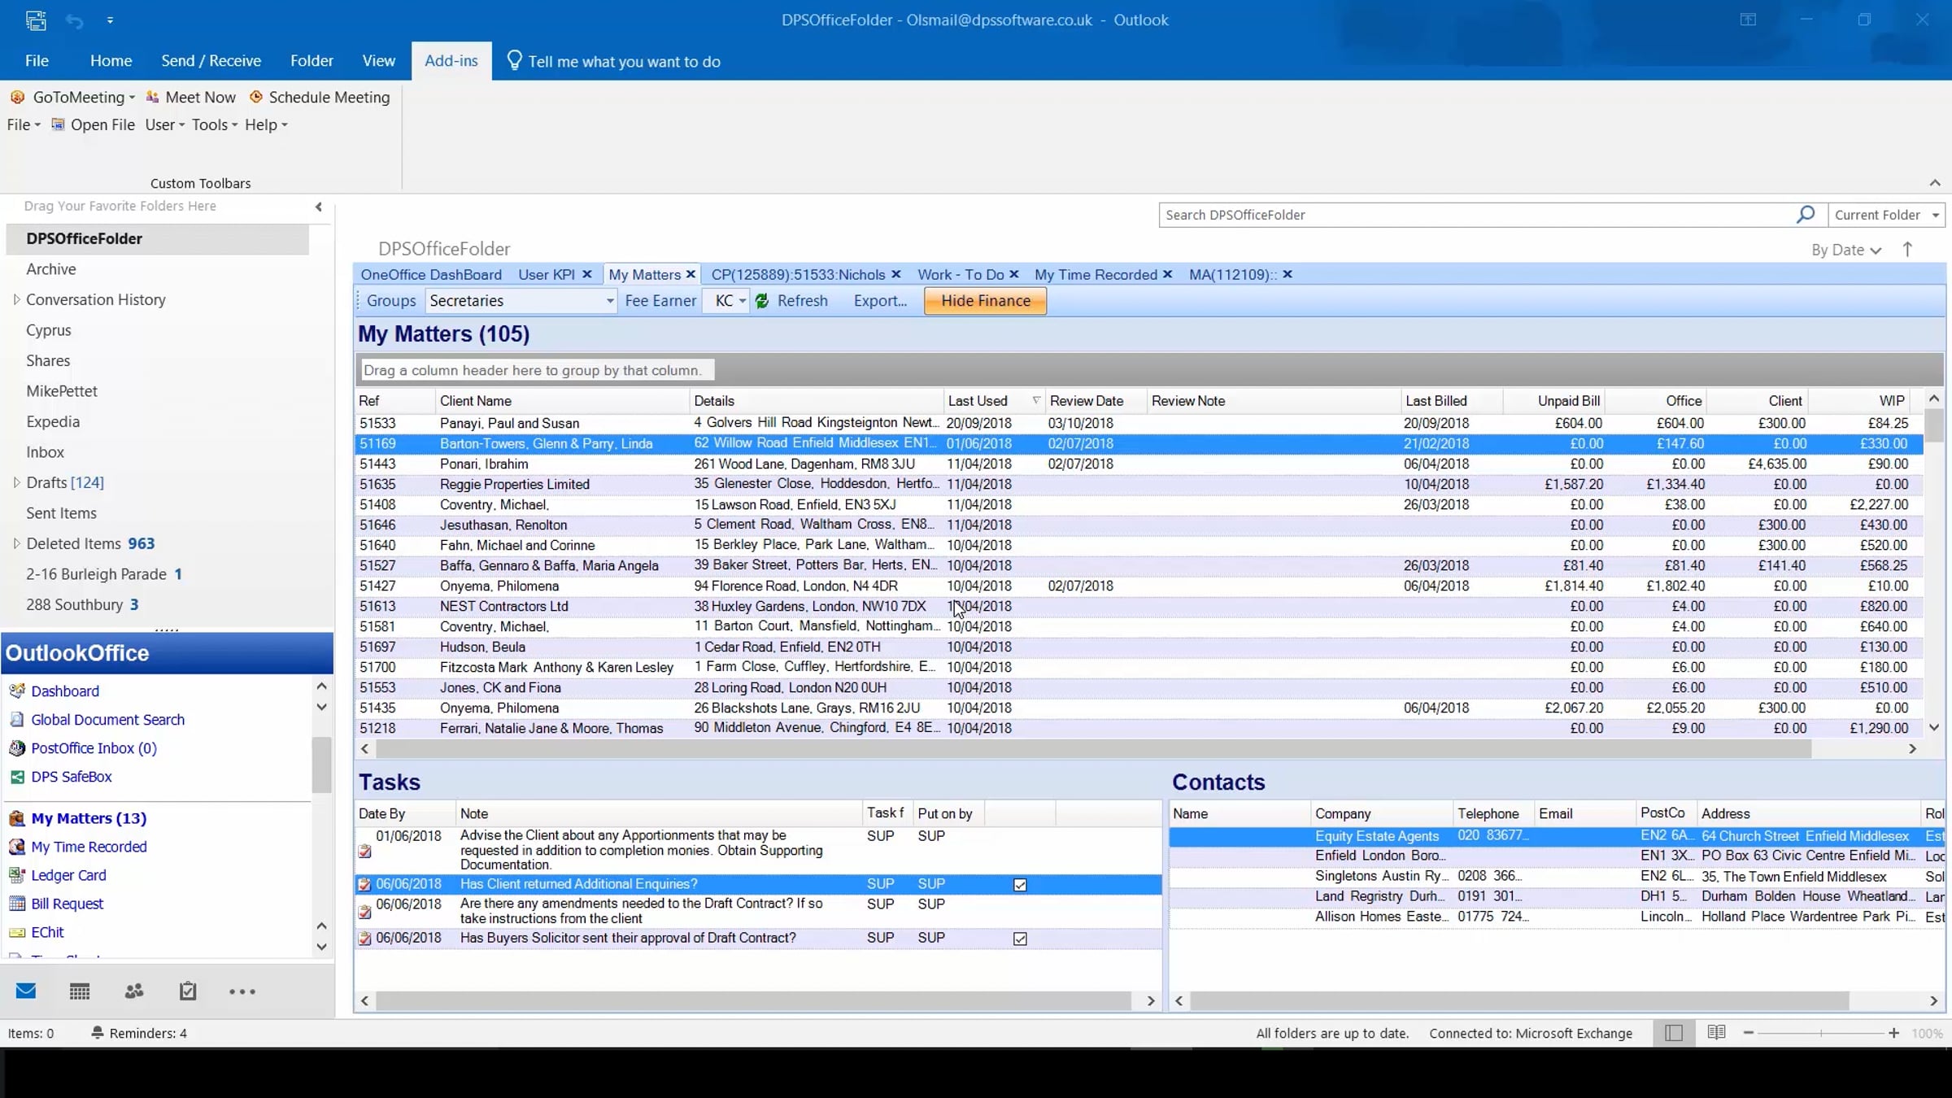The image size is (1952, 1098).
Task: Open My Matters (13) in sidebar
Action: pos(89,818)
